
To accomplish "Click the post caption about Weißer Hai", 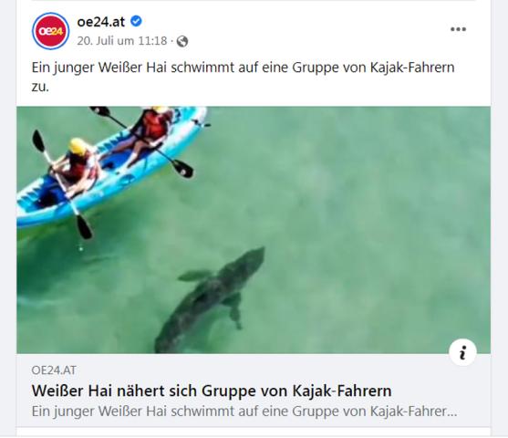I will point(243,77).
